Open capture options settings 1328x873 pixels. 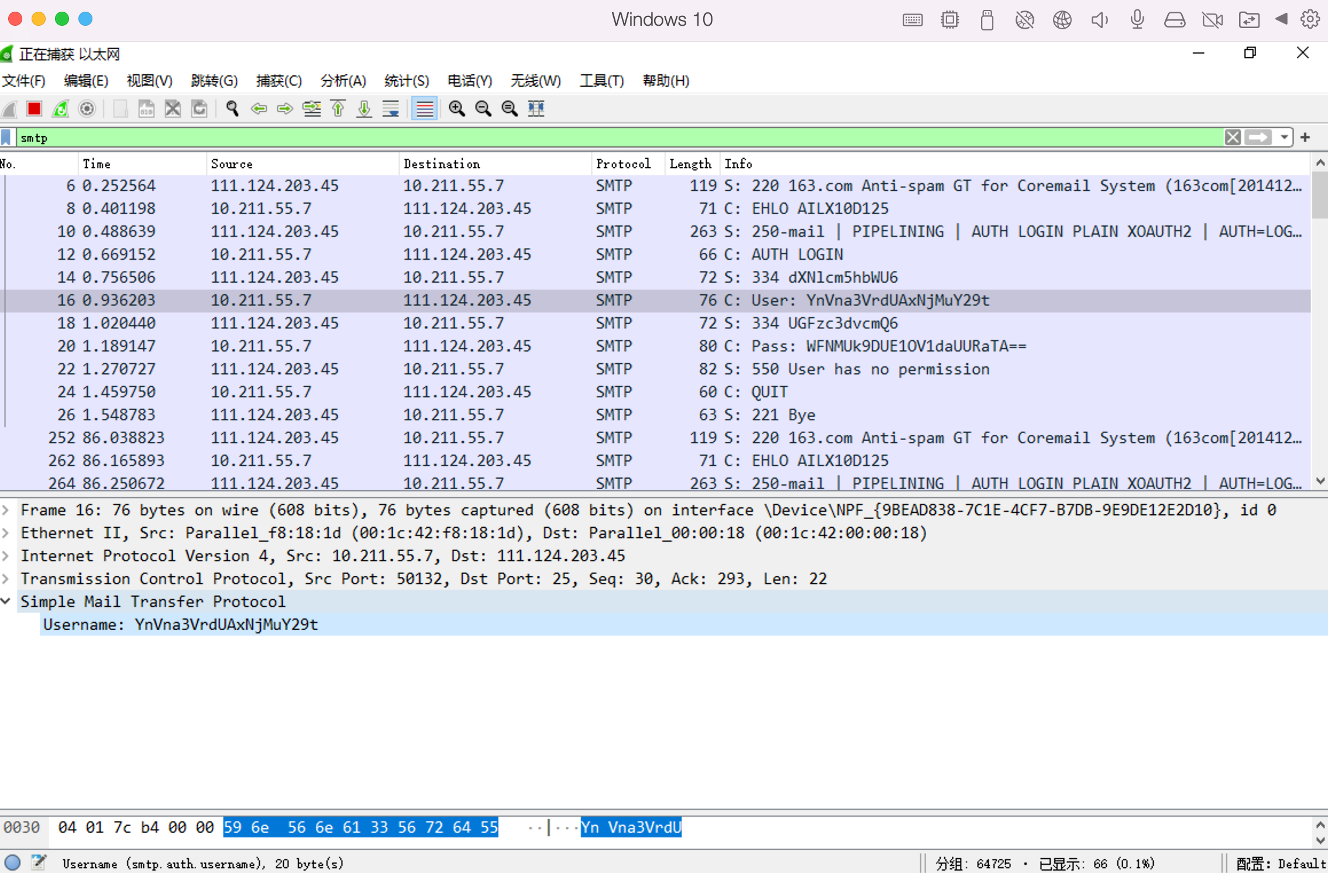[87, 109]
